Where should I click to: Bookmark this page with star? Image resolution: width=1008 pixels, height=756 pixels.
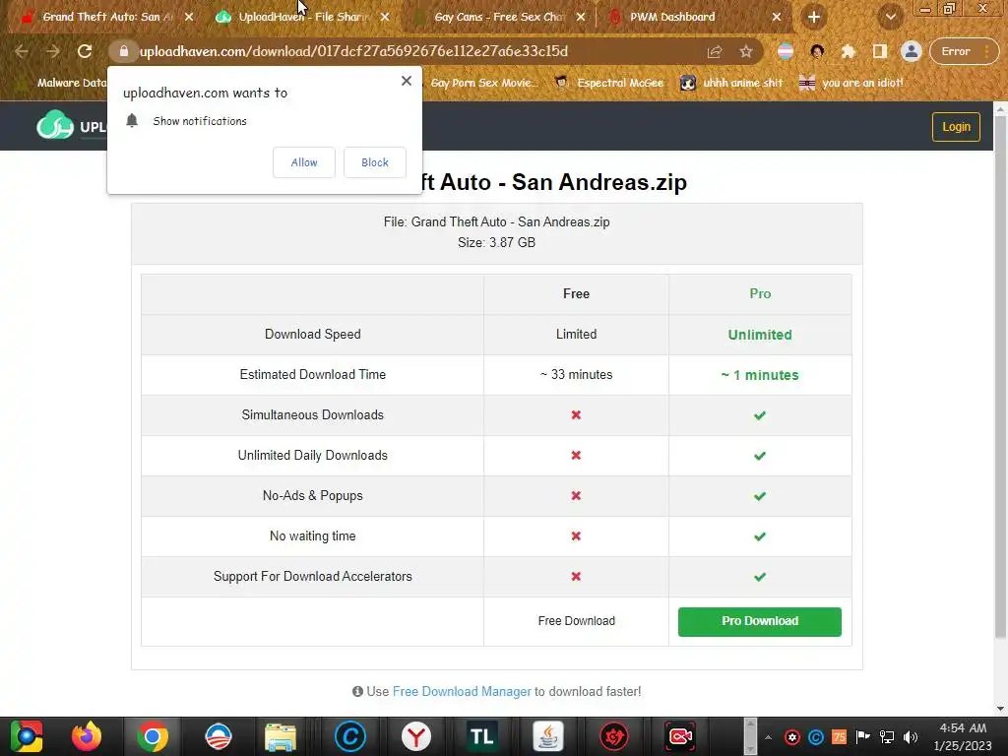click(x=746, y=51)
